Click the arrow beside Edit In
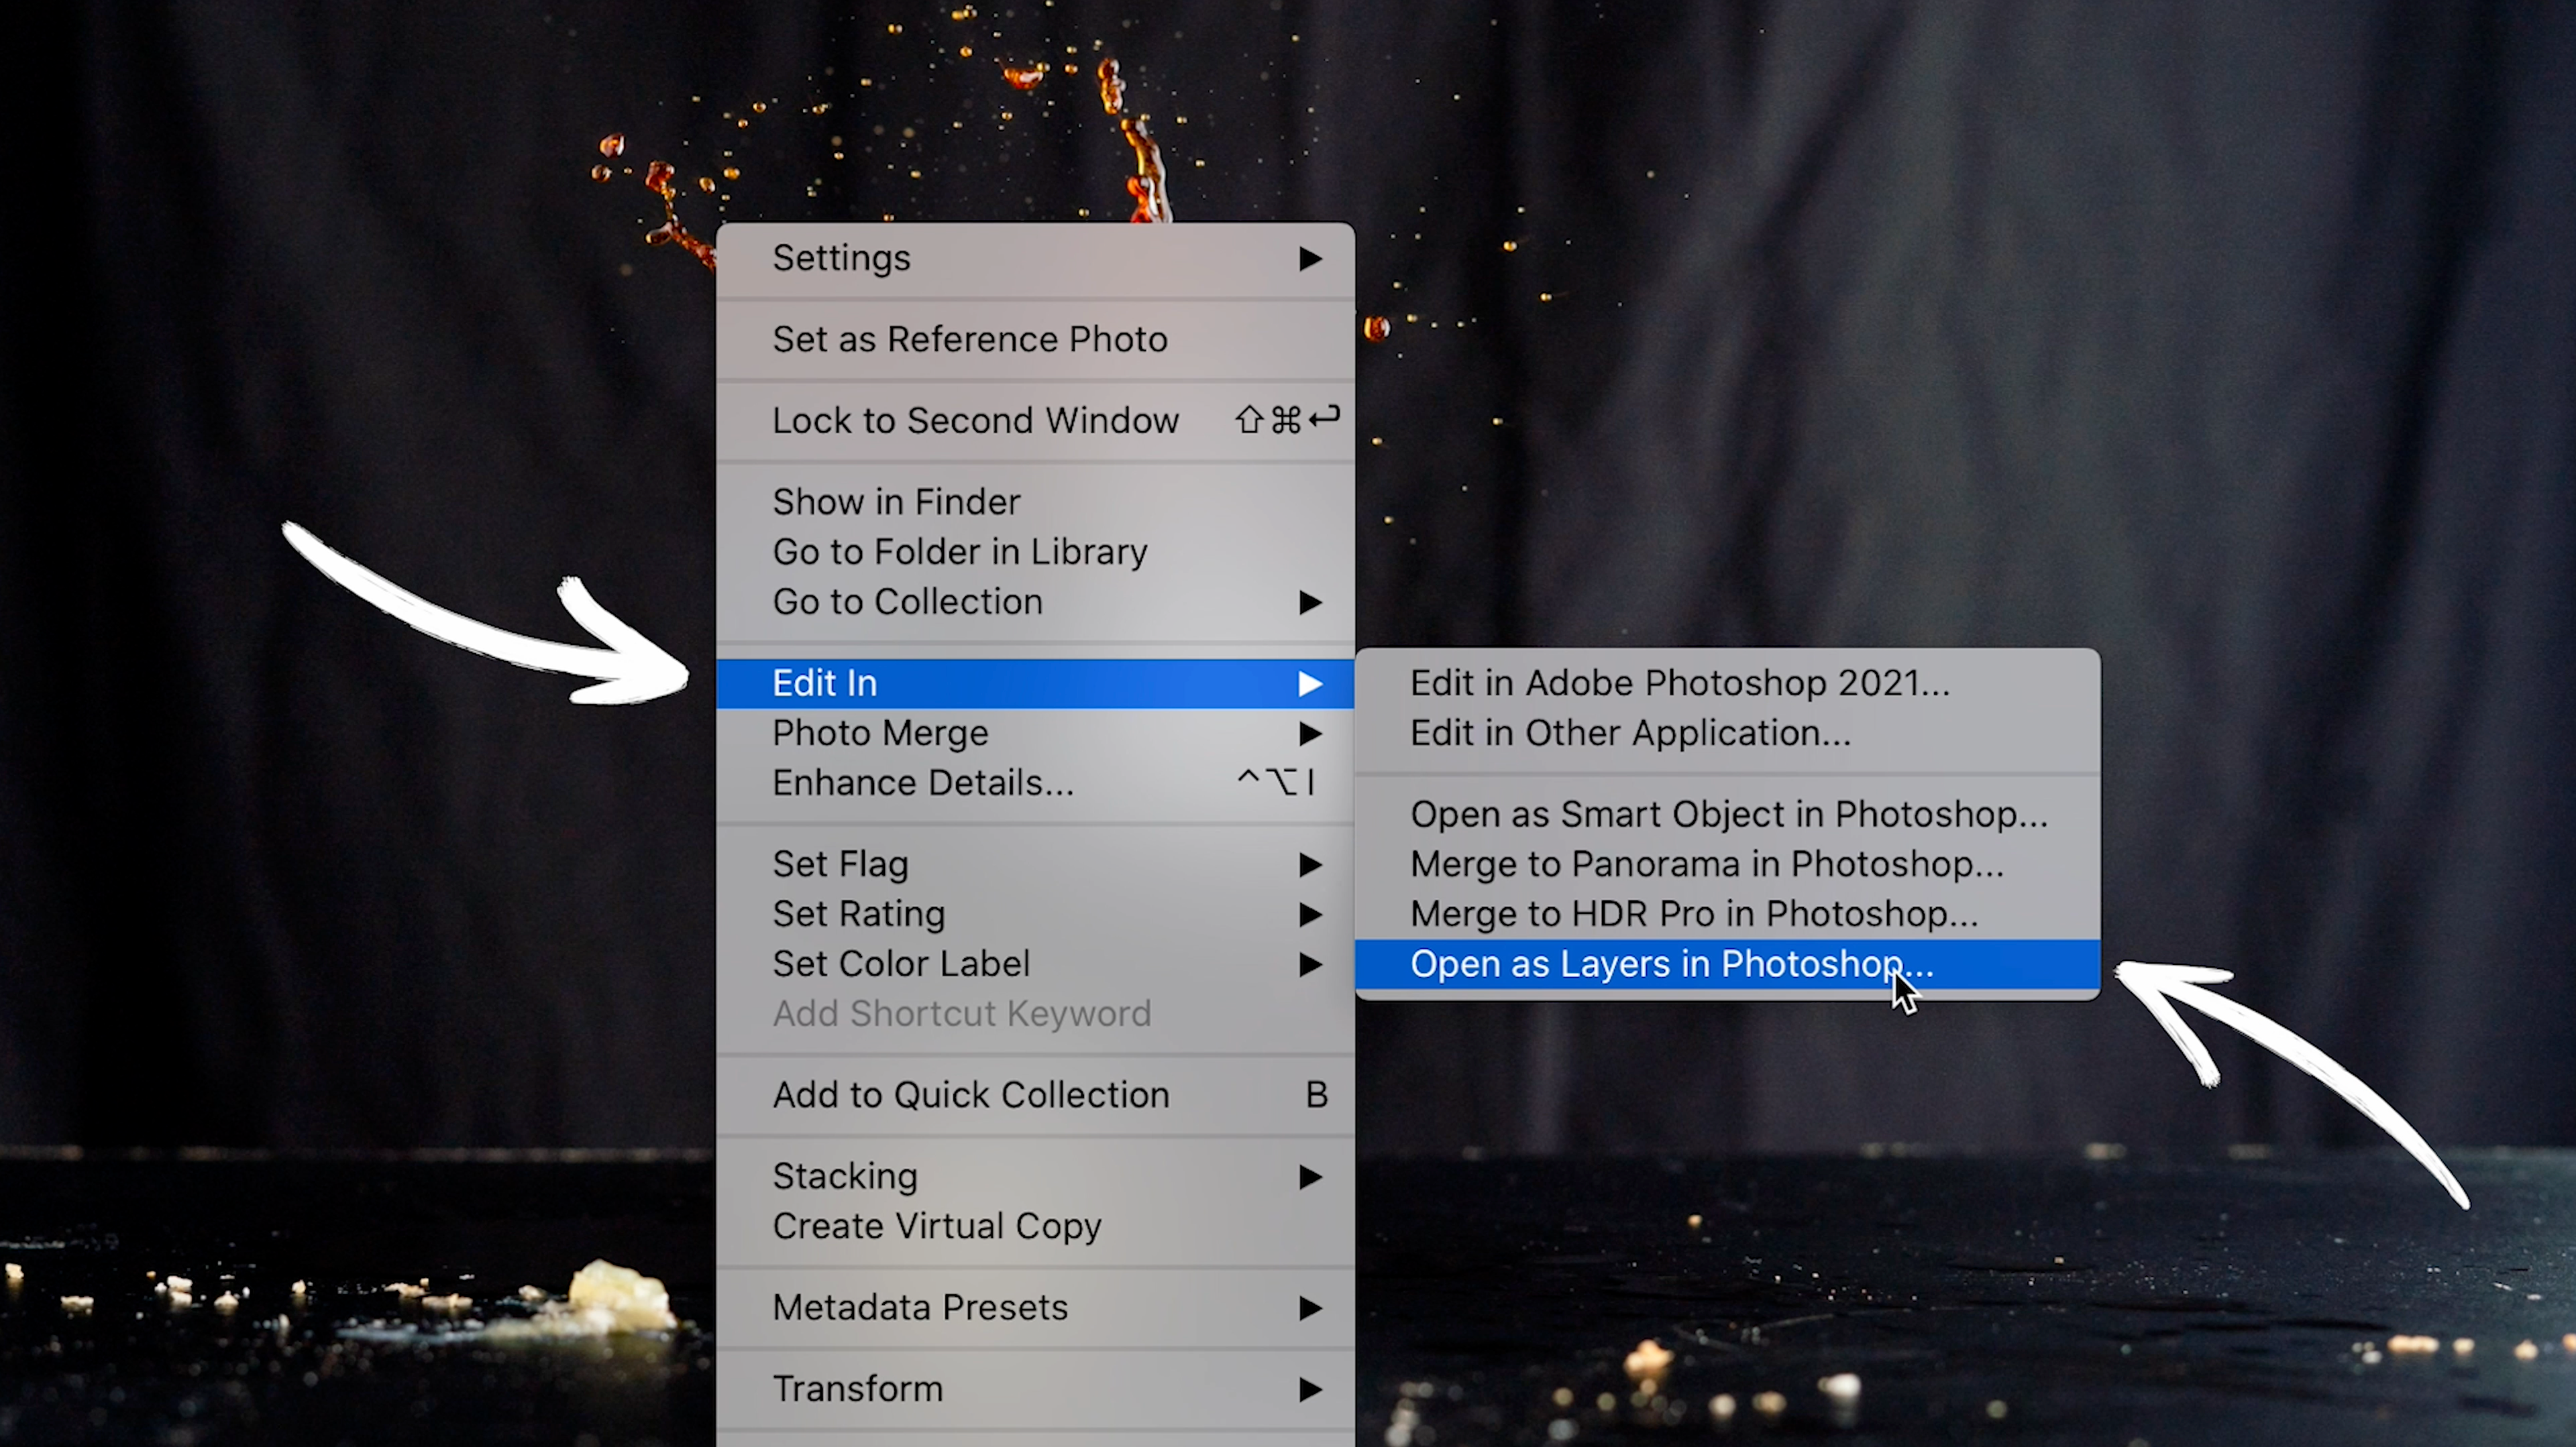The height and width of the screenshot is (1447, 2576). [1310, 683]
